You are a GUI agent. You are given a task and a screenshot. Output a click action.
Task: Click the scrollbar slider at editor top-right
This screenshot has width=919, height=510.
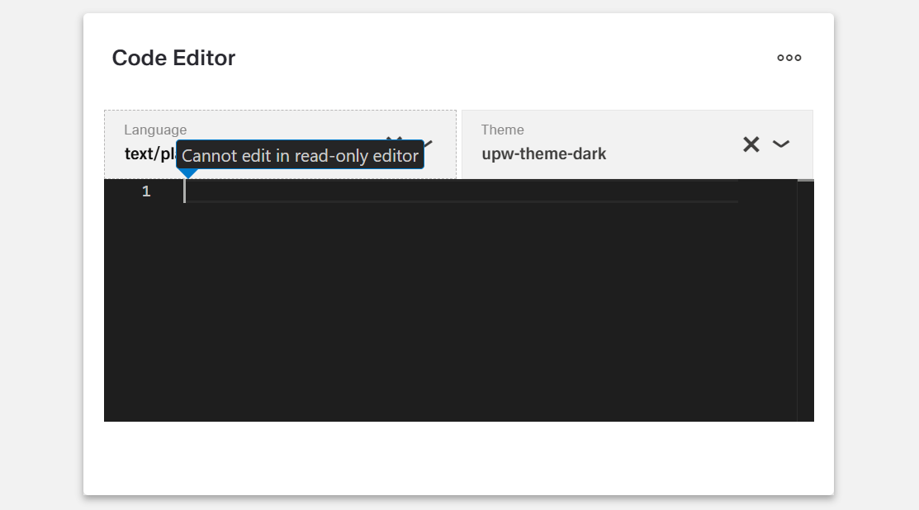click(x=805, y=180)
